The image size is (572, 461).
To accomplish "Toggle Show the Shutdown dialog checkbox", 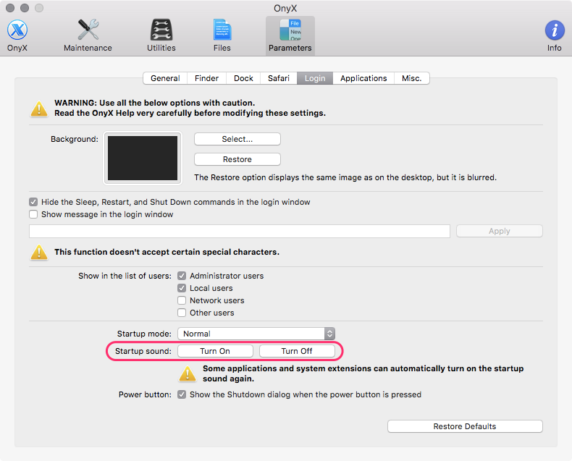I will (182, 394).
